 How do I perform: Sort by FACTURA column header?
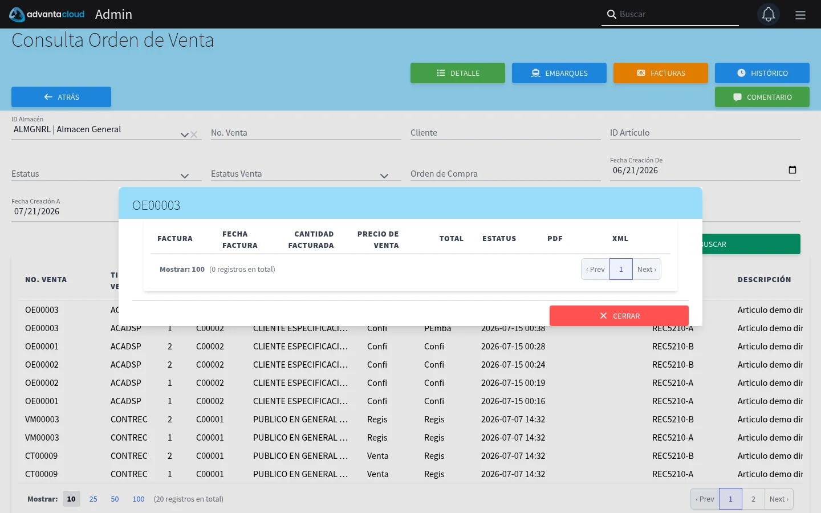point(175,239)
